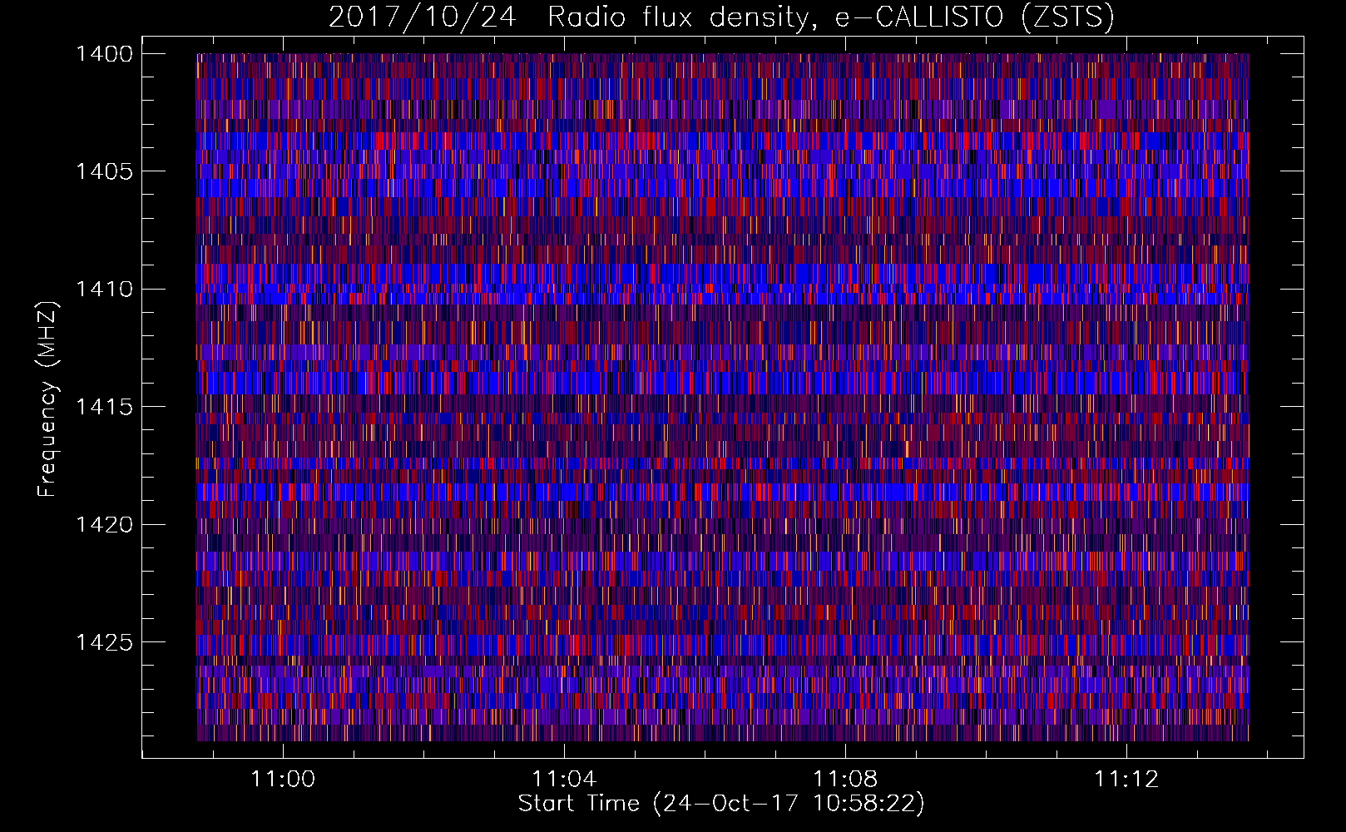
Task: Click the plot title 'Radio flux density, e-CALLISTO (ZSTS)'
Action: [830, 17]
